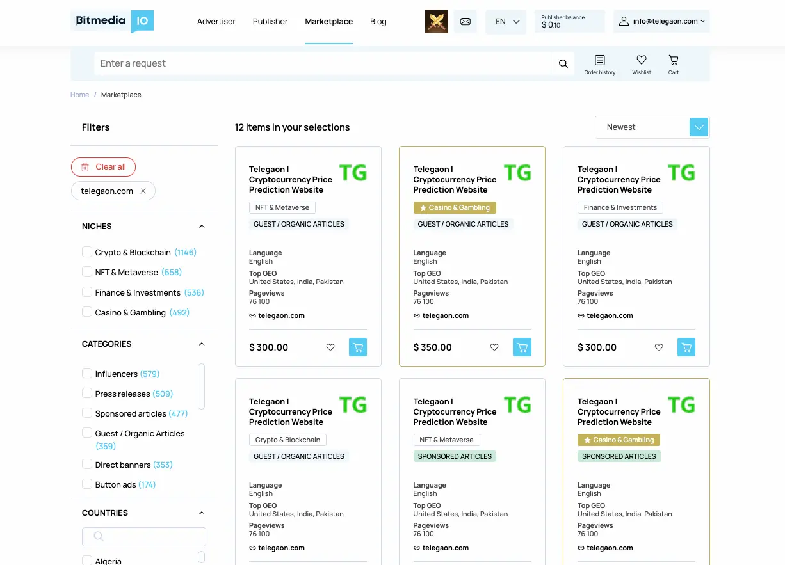
Task: Open the Blog page
Action: coord(378,22)
